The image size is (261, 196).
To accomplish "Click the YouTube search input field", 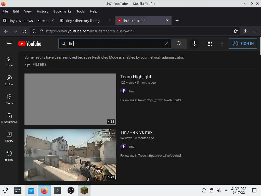I will point(114,44).
